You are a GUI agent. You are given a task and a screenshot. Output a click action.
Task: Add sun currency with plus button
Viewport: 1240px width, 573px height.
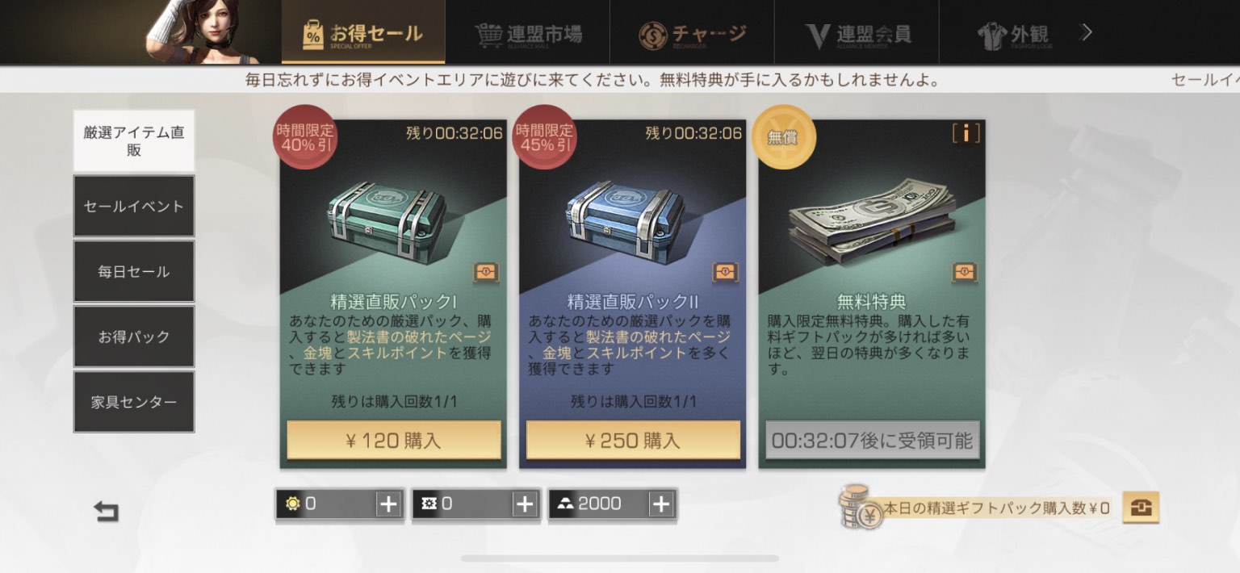(388, 504)
